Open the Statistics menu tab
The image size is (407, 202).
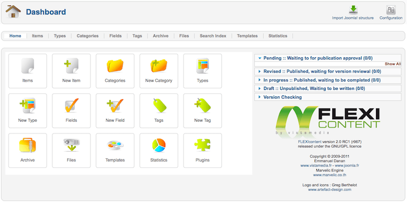pos(278,36)
